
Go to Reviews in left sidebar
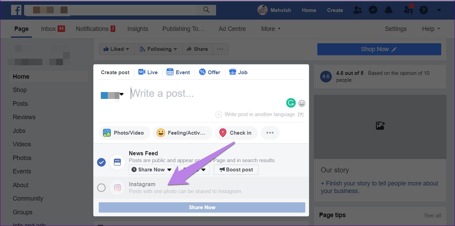24,117
